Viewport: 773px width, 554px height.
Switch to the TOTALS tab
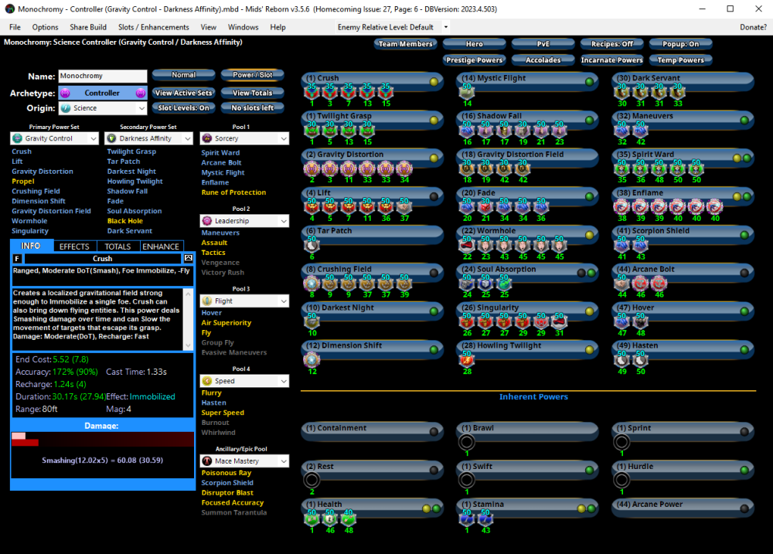117,246
